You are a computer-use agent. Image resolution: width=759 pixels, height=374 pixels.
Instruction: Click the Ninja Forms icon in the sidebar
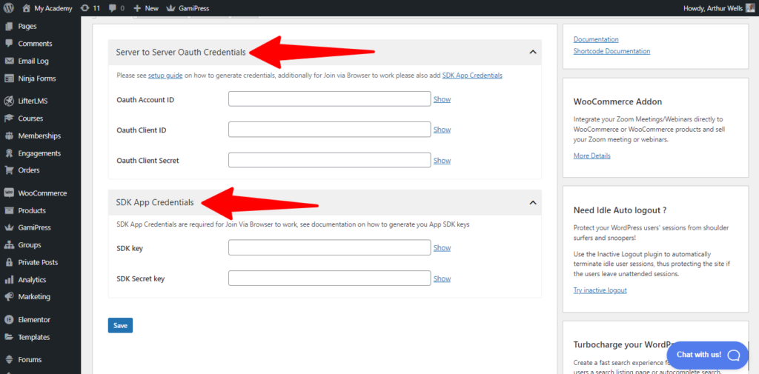click(9, 79)
